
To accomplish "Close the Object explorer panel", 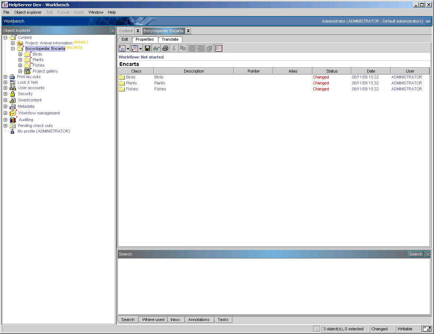I will pyautogui.click(x=112, y=30).
